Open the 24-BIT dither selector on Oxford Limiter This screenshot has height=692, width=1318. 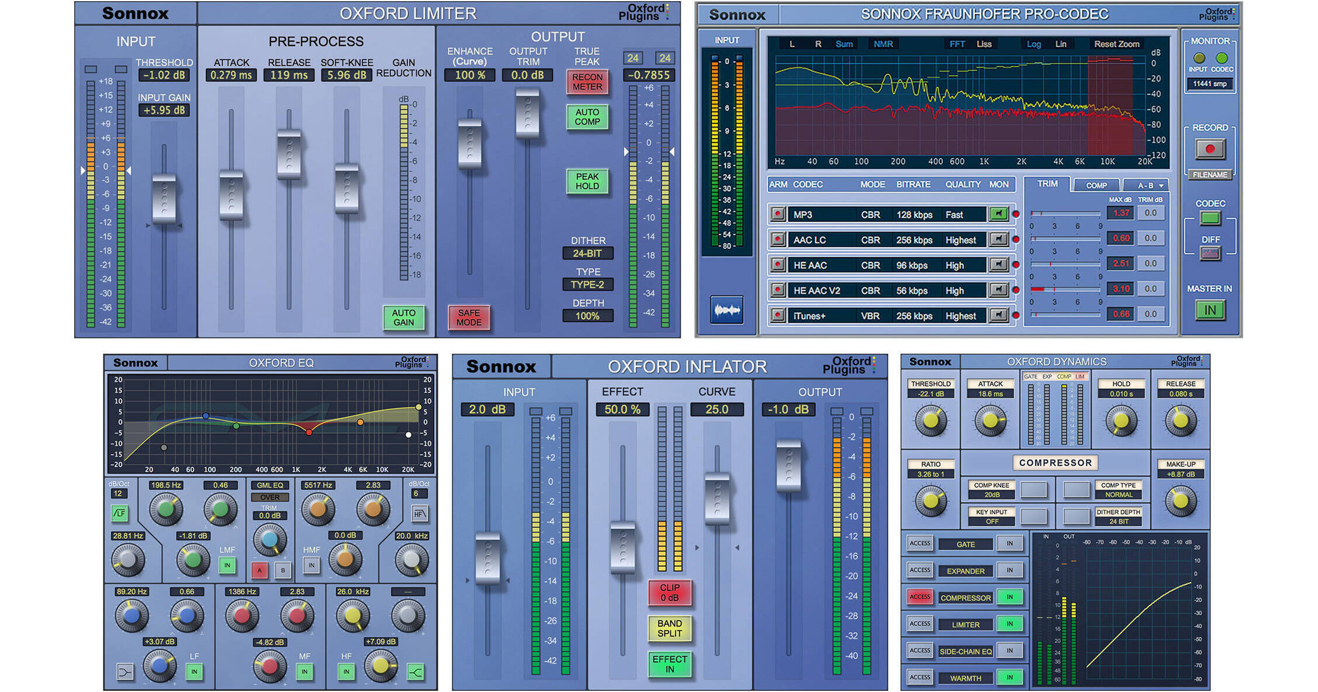(x=587, y=253)
